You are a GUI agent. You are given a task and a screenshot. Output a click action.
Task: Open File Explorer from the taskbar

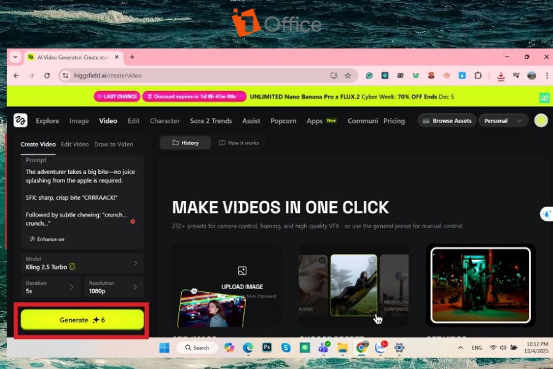click(x=342, y=348)
